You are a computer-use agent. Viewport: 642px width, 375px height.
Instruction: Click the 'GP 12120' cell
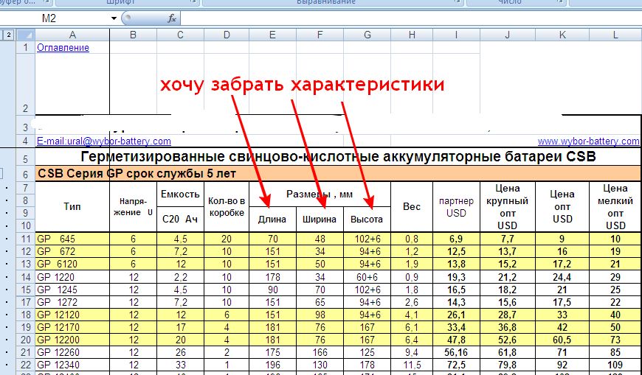tap(72, 315)
